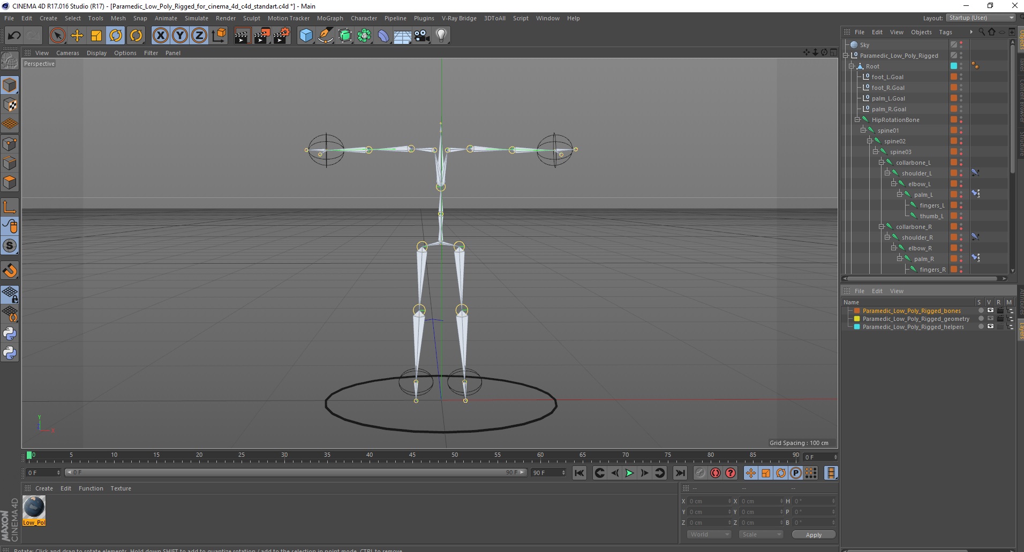1024x552 pixels.
Task: Add a light object
Action: pos(441,36)
